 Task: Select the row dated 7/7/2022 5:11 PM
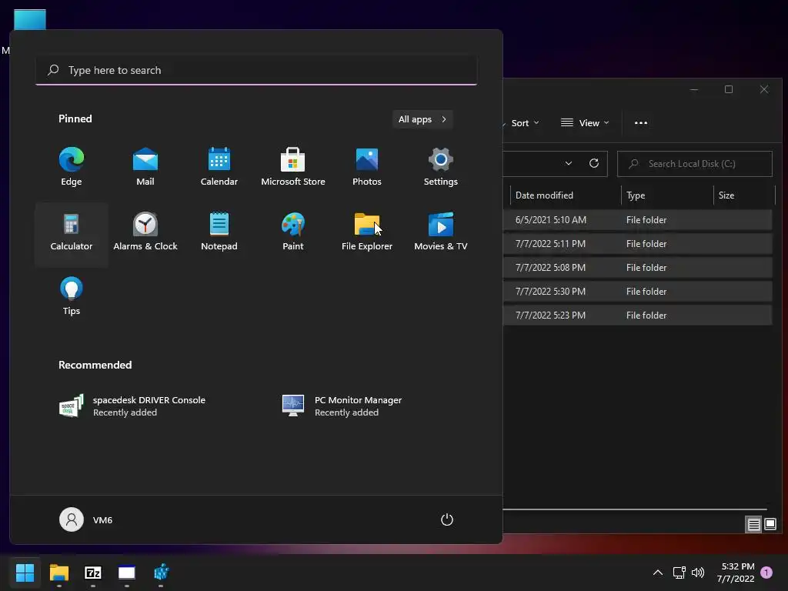[637, 244]
